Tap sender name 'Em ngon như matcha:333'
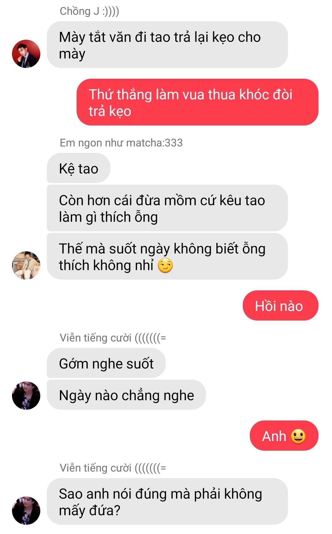The height and width of the screenshot is (534, 332). pyautogui.click(x=121, y=143)
